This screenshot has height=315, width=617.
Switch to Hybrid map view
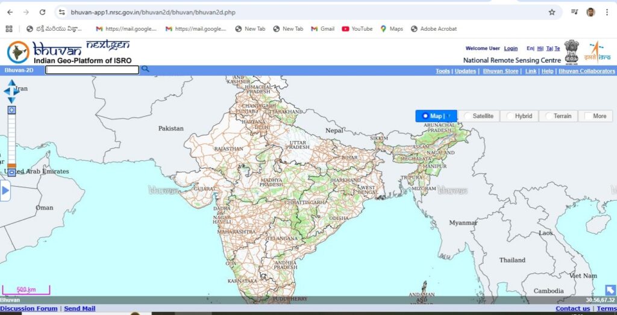(x=510, y=116)
